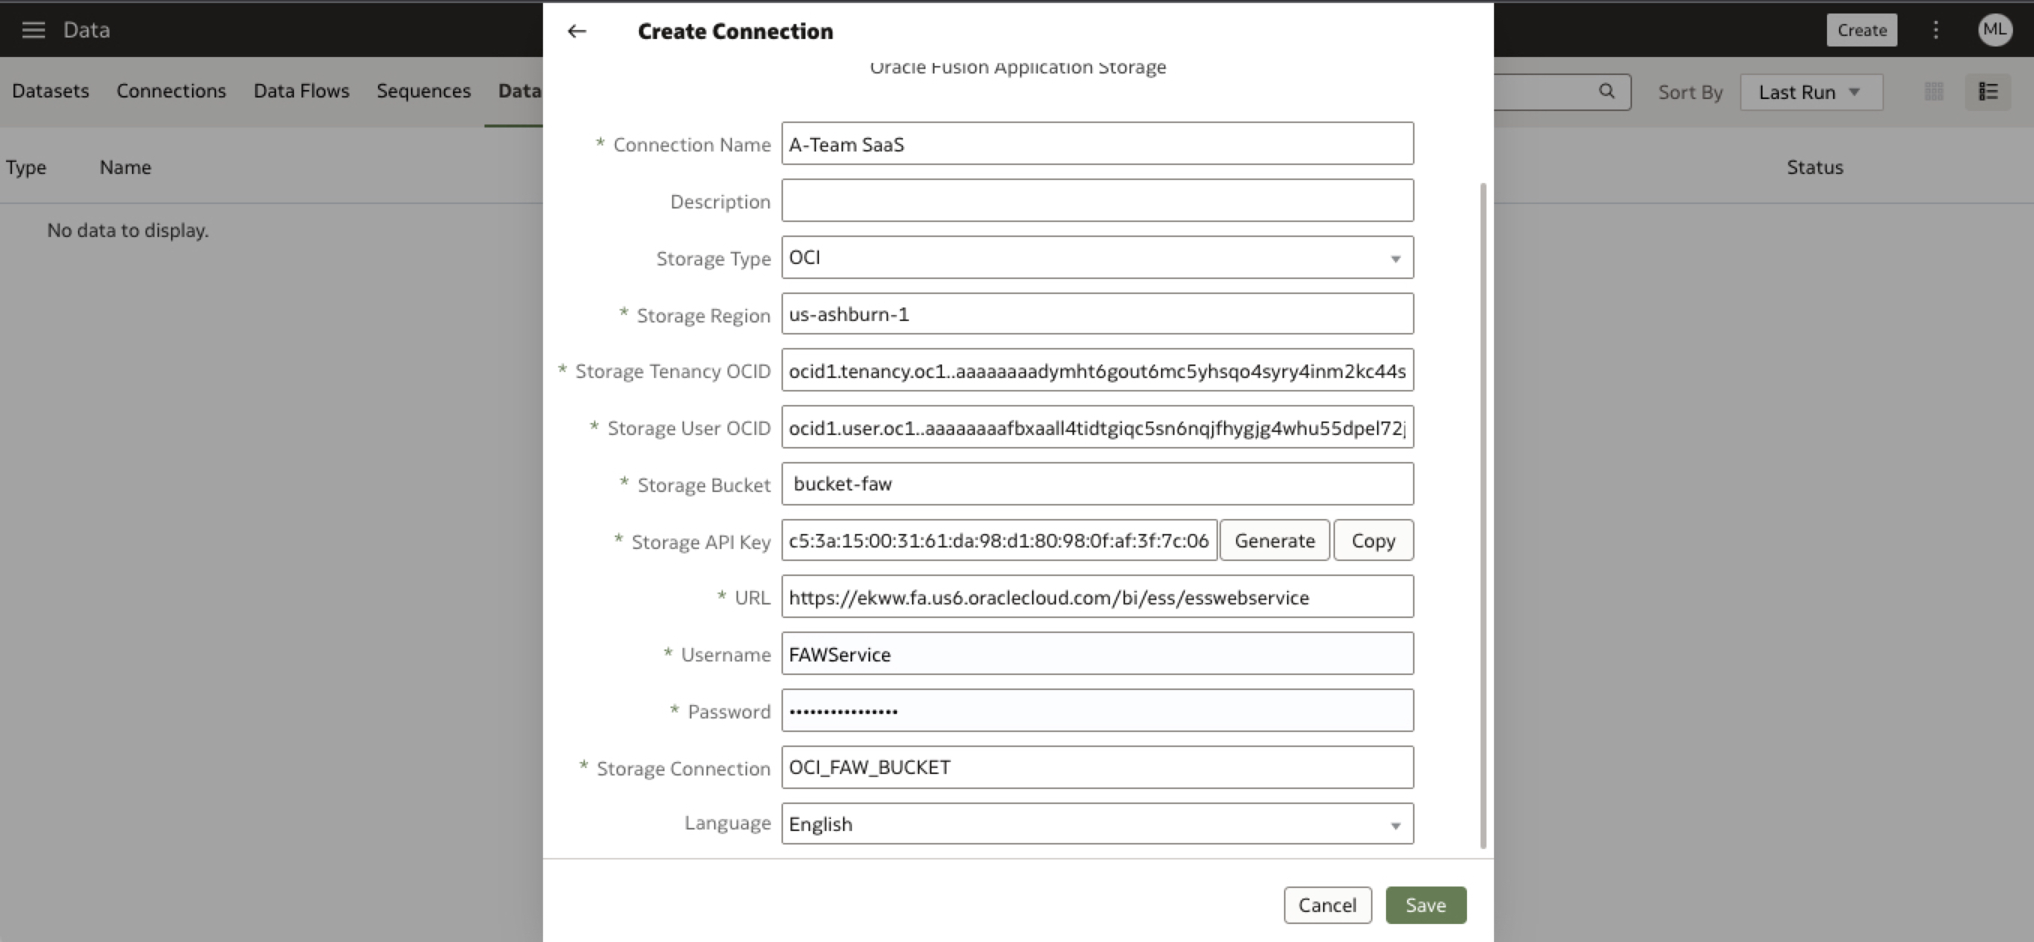Click the dialog's vertical scrollbar
This screenshot has width=2034, height=942.
(1483, 513)
